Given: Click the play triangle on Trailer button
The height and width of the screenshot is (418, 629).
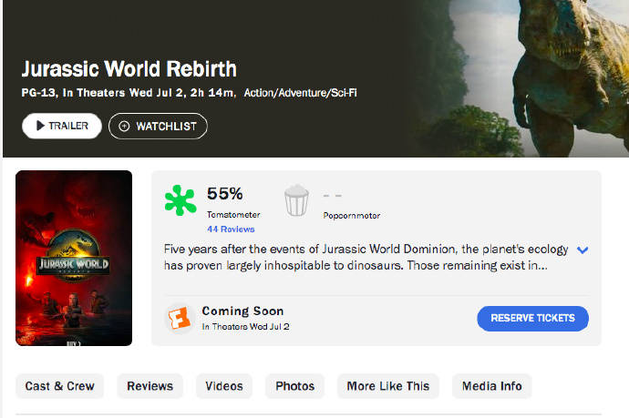Looking at the screenshot, I should [x=40, y=126].
